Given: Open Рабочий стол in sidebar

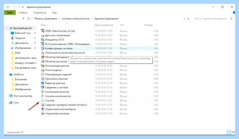Looking at the screenshot, I should tap(23, 33).
